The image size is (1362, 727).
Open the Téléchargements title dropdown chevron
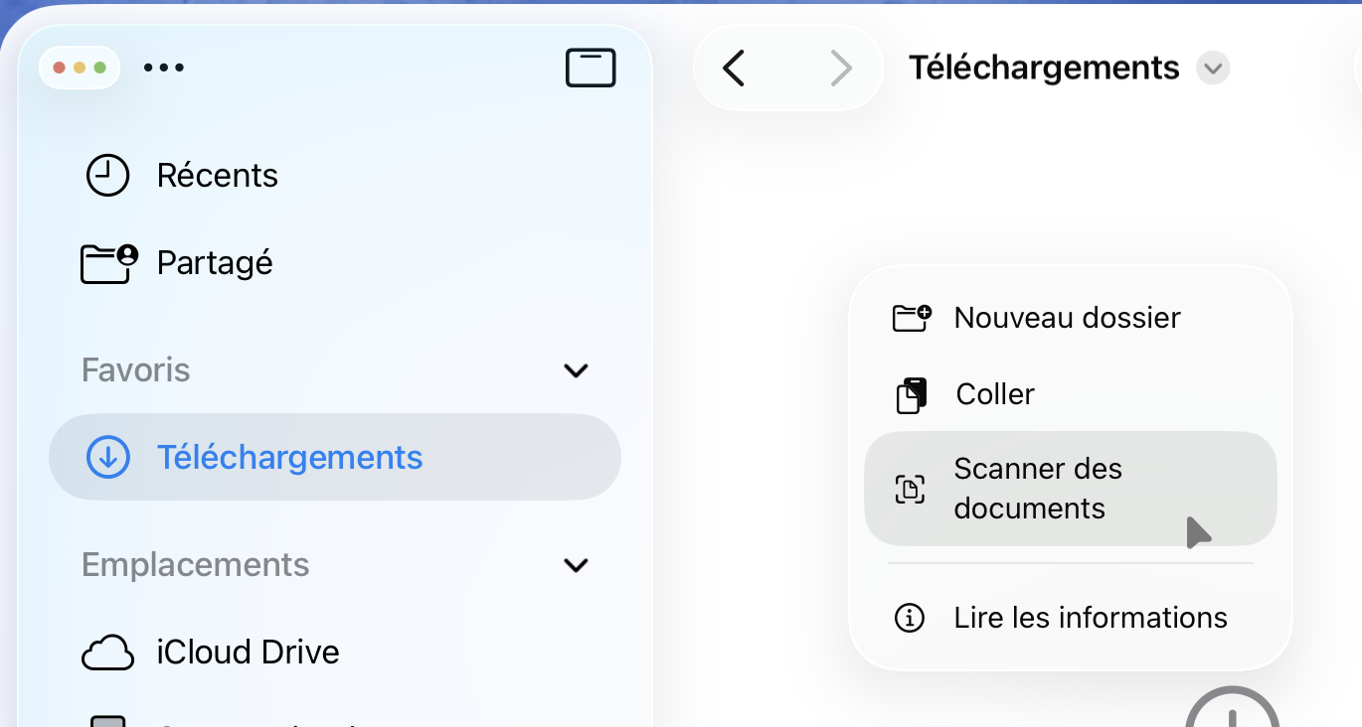tap(1212, 68)
